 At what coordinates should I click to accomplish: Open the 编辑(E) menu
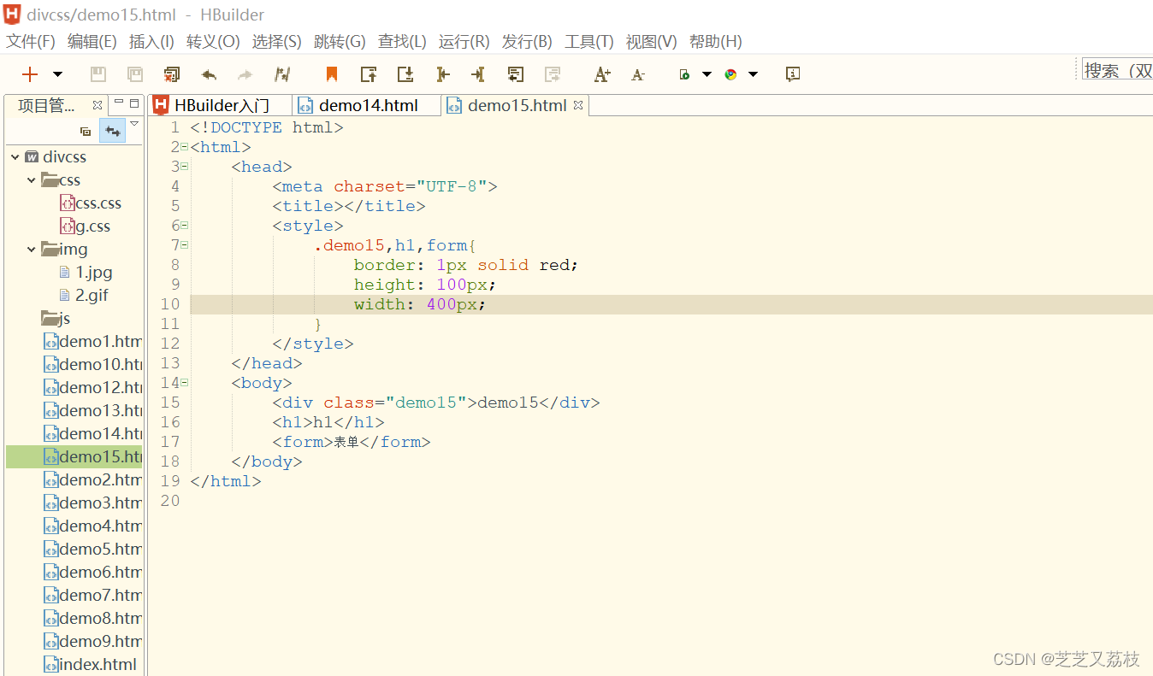pos(92,41)
